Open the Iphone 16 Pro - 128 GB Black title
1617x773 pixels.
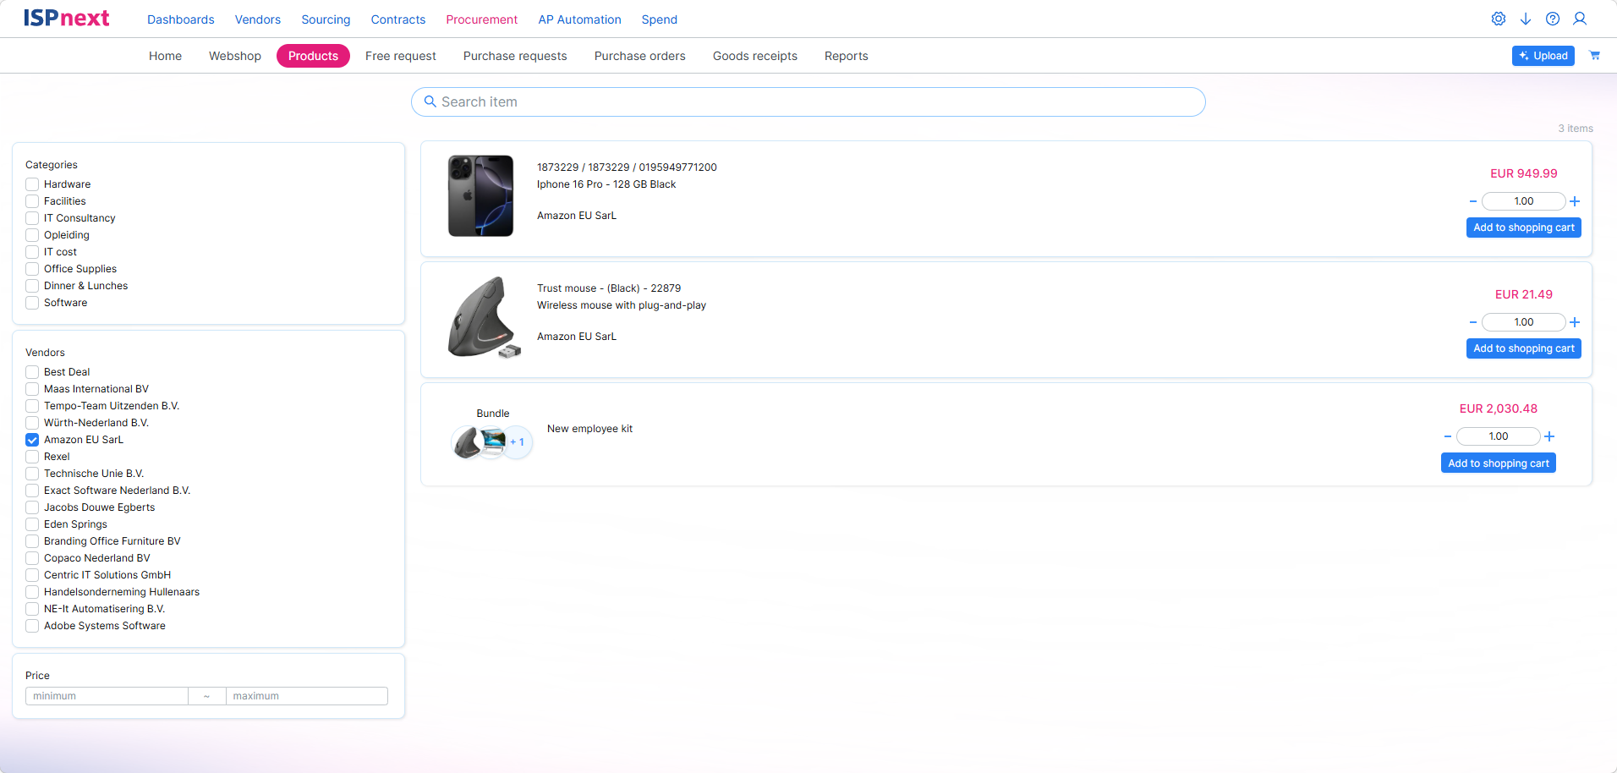(x=606, y=184)
